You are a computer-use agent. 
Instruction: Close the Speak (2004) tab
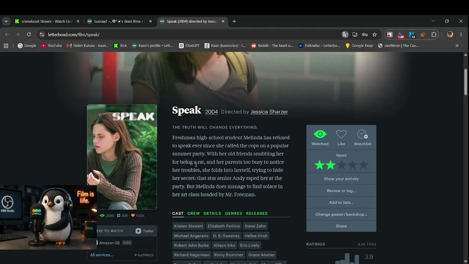coord(223,21)
